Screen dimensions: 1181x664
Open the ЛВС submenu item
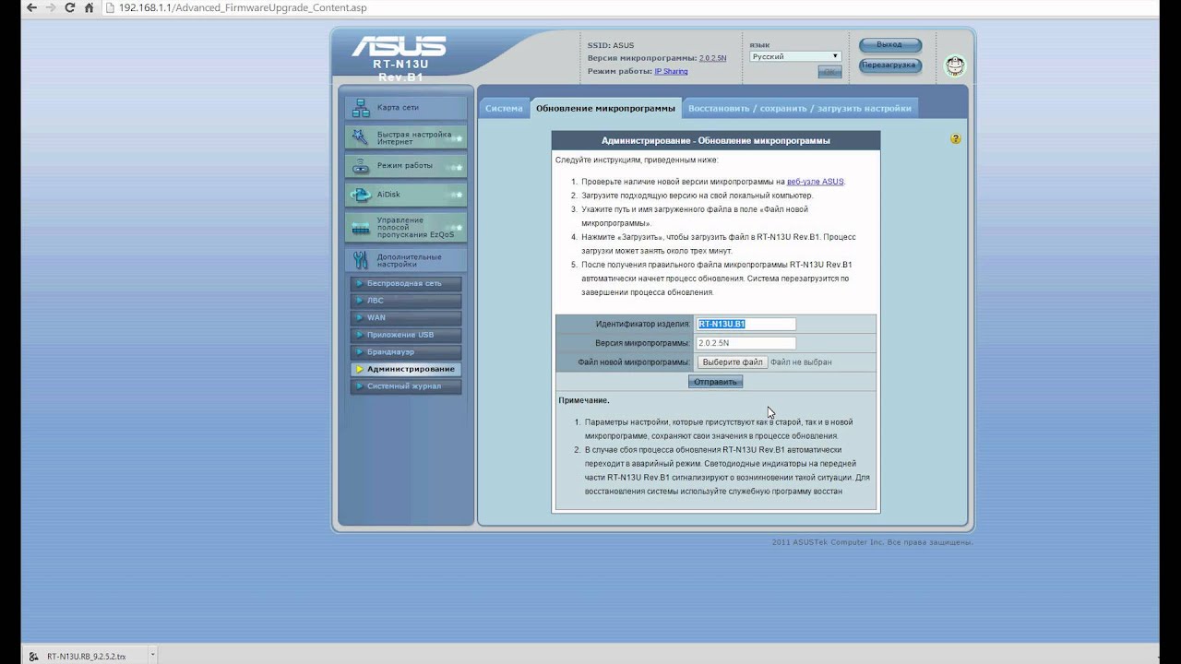(405, 301)
